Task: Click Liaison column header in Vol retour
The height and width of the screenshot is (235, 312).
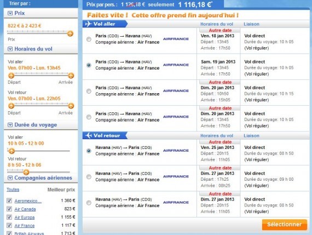Action: coord(251,136)
